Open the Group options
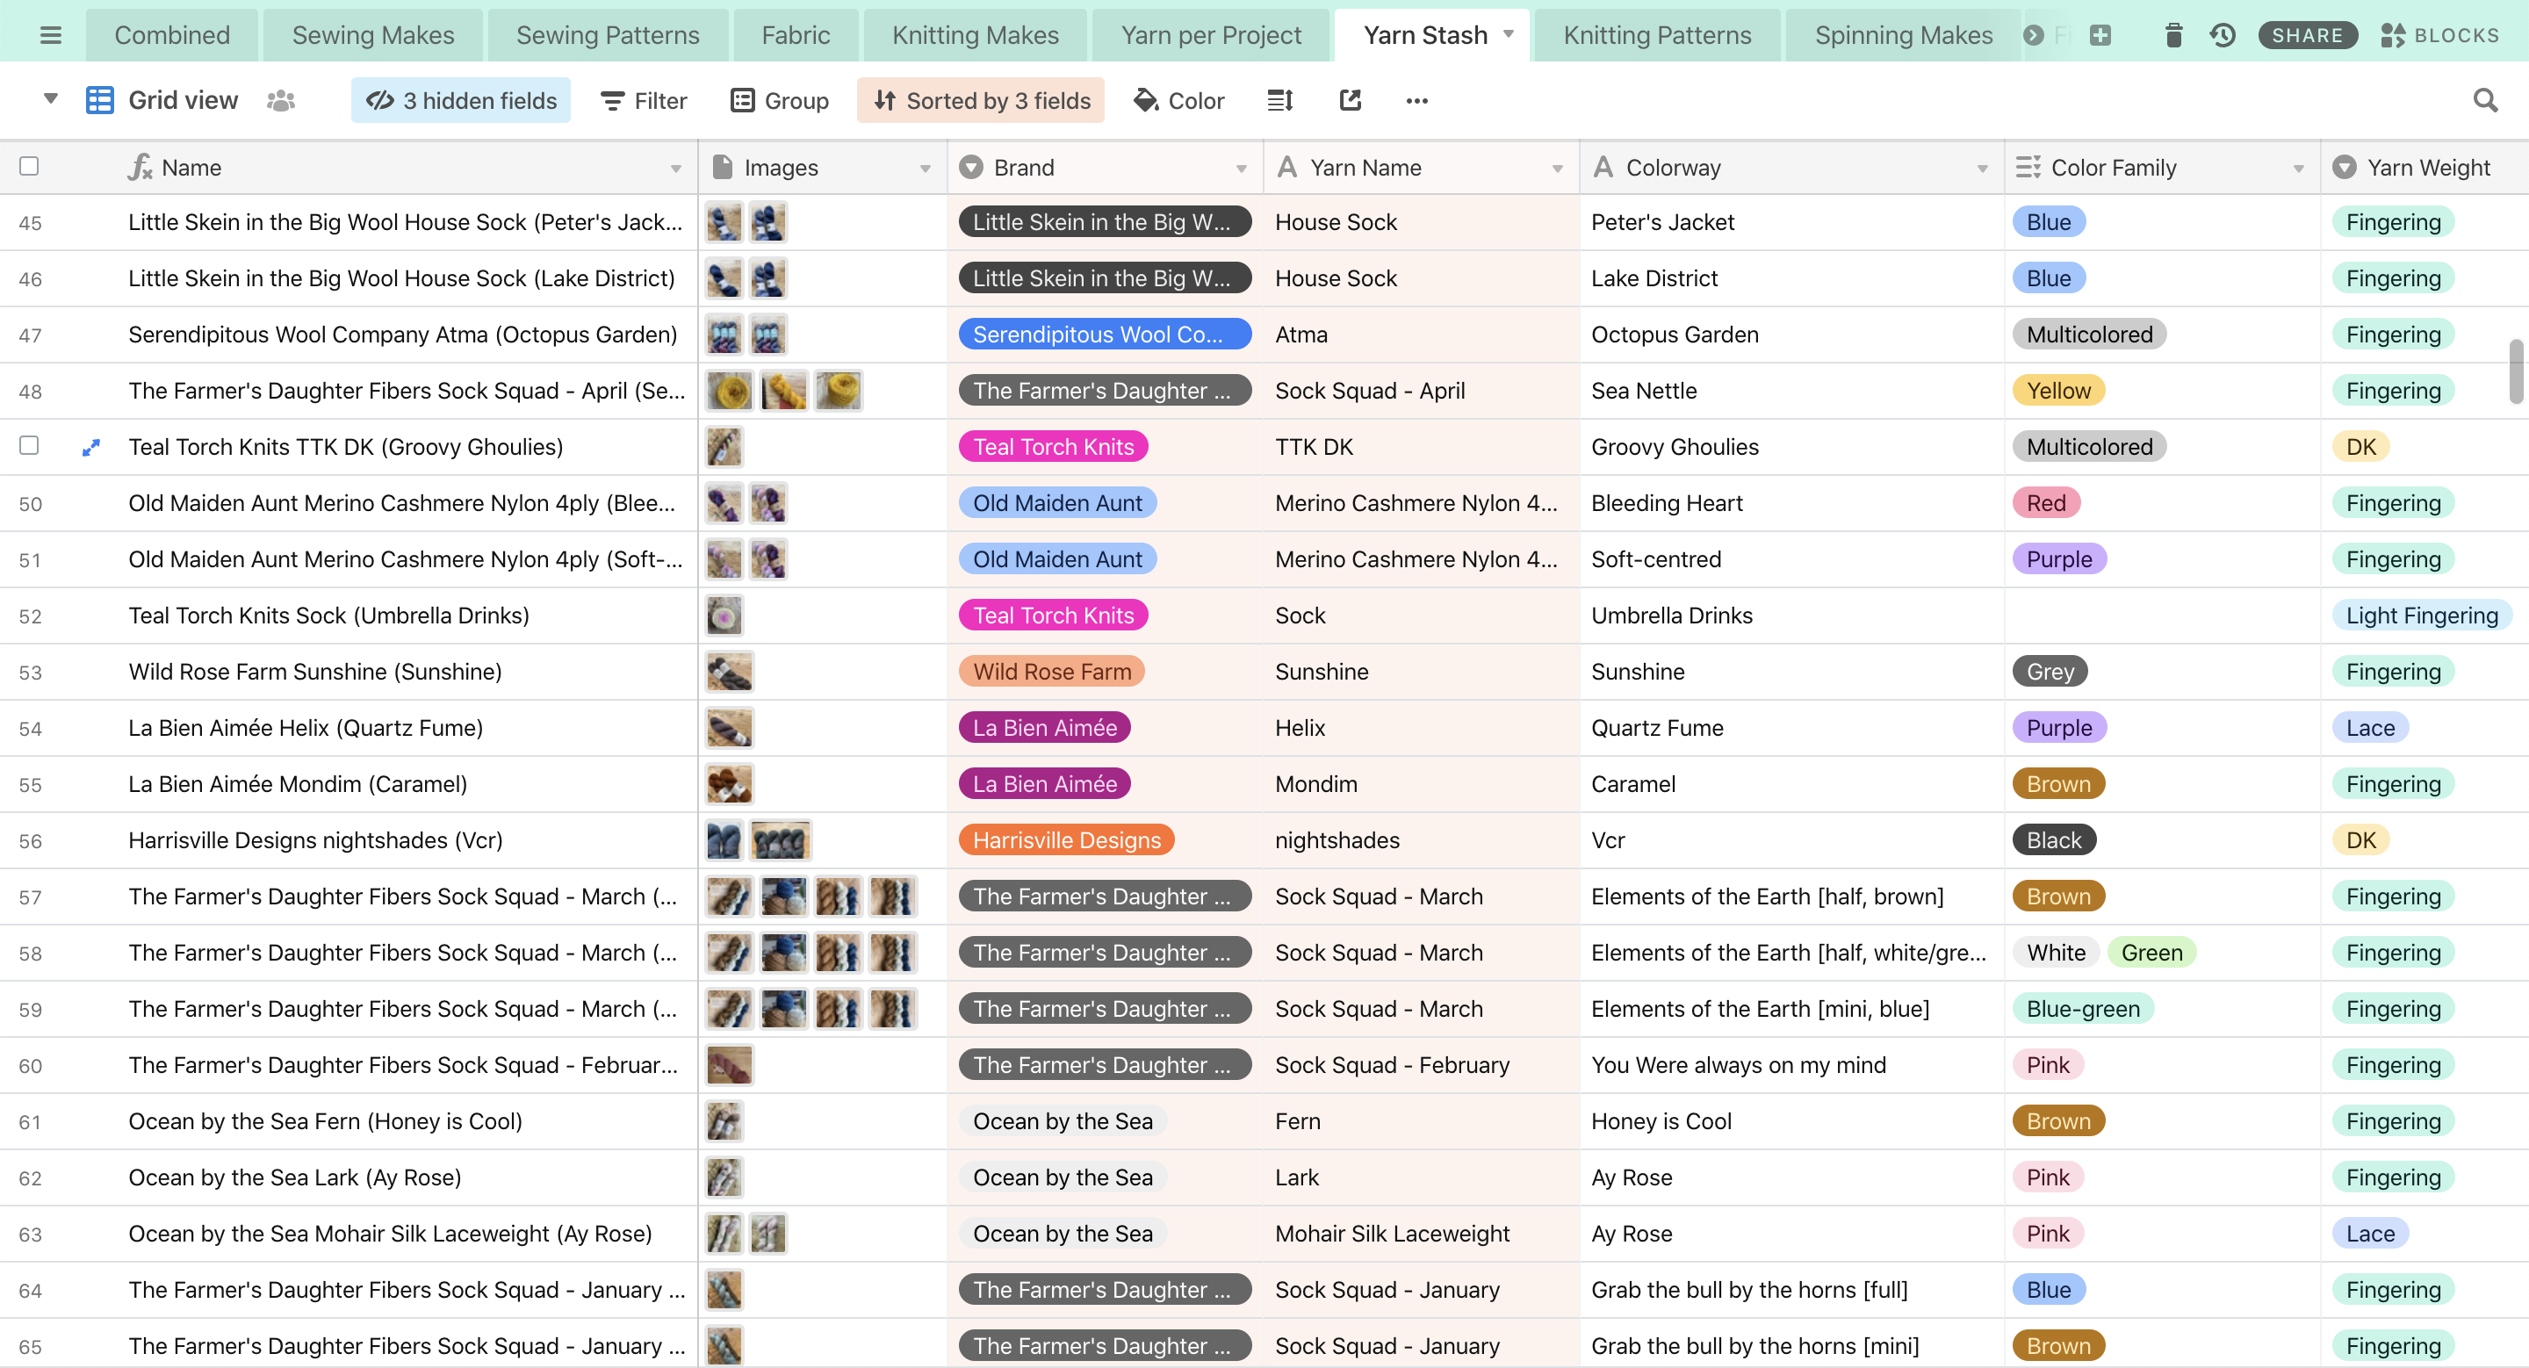 pyautogui.click(x=781, y=100)
